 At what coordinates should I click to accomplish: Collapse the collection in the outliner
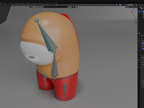click(140, 8)
